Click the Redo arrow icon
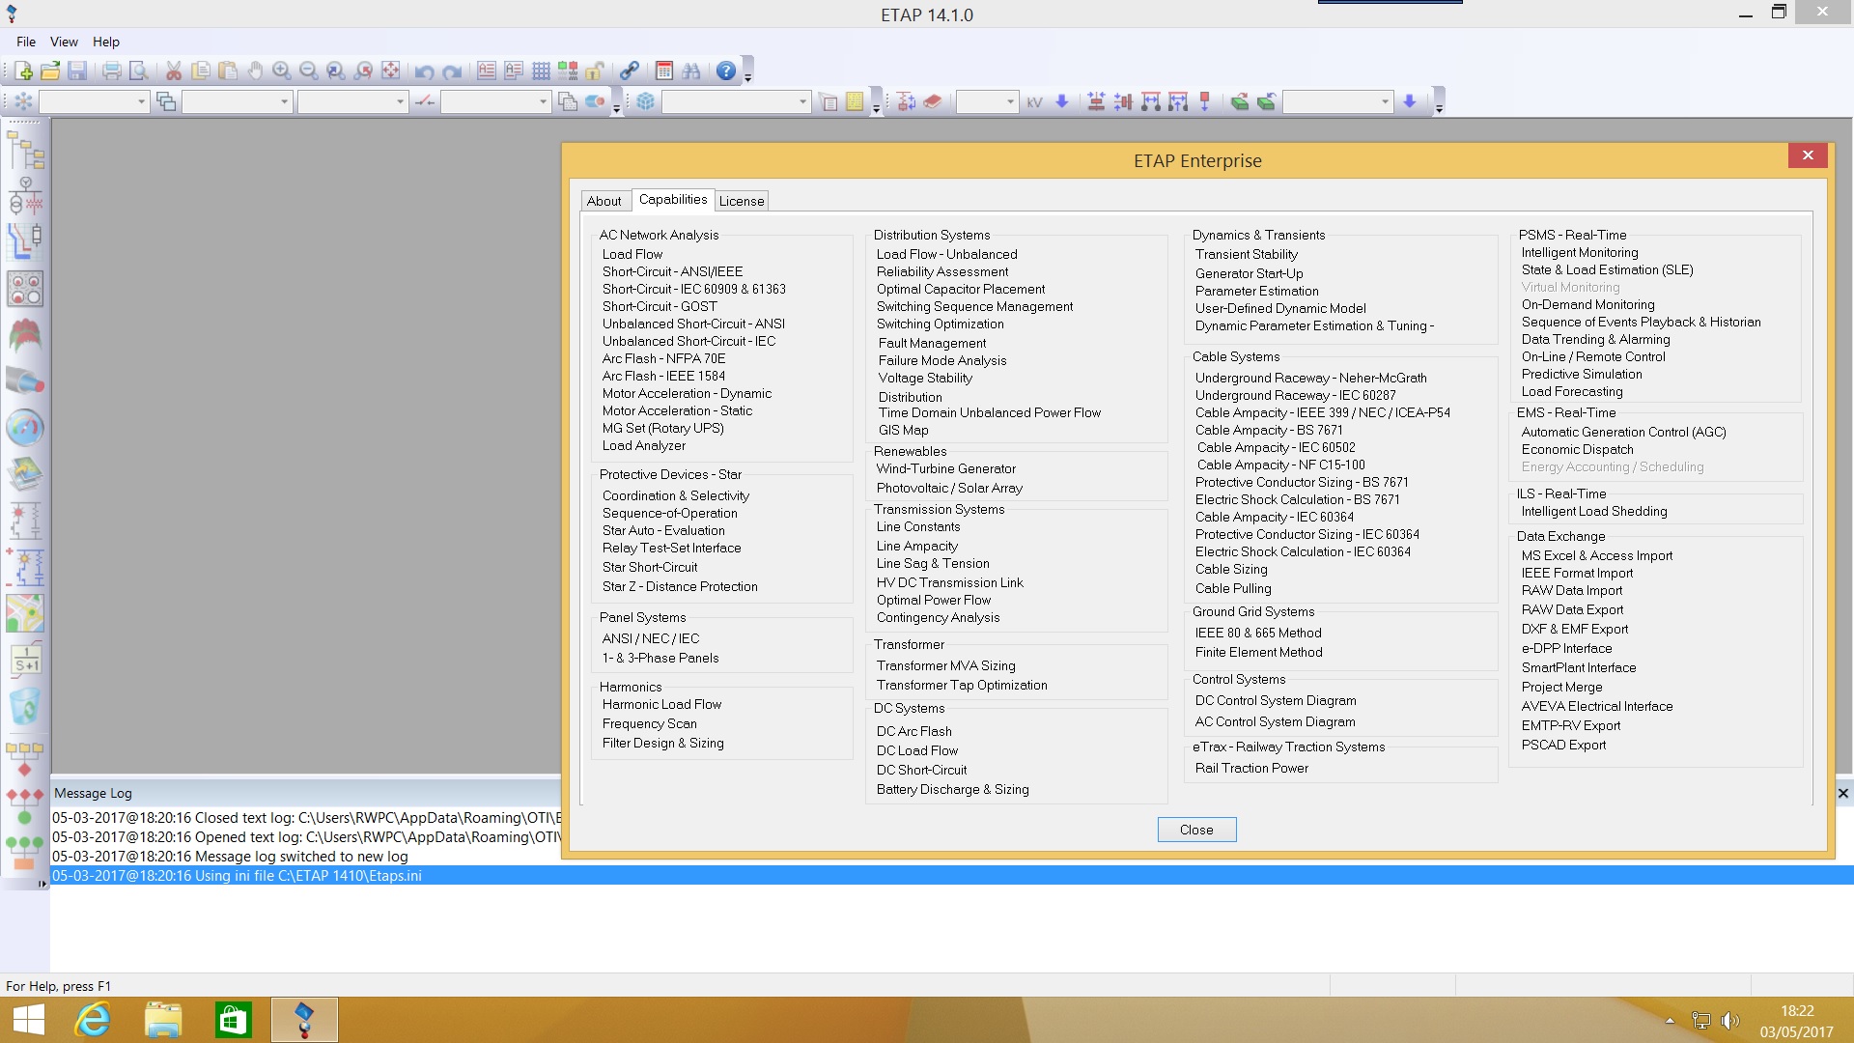 [x=452, y=70]
